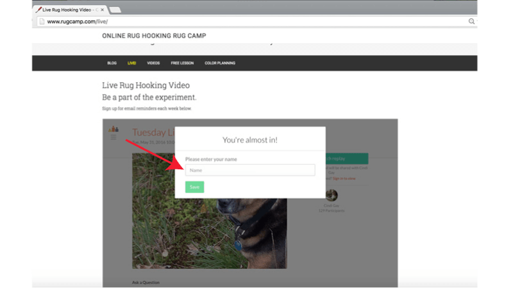
Task: Click the Online Rug Hooking Rug Camp title
Action: (x=154, y=36)
